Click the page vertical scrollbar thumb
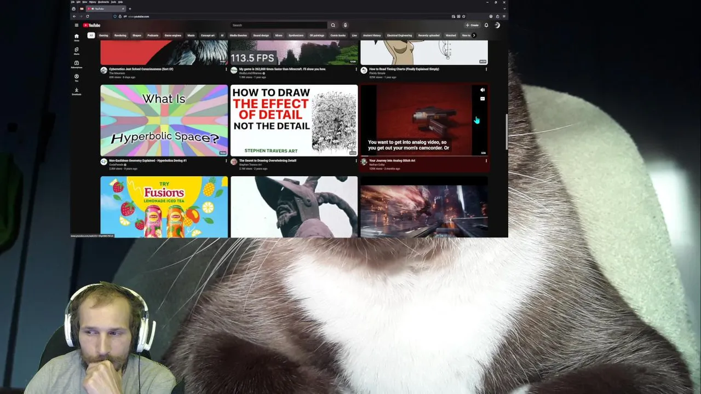This screenshot has width=701, height=394. click(507, 132)
